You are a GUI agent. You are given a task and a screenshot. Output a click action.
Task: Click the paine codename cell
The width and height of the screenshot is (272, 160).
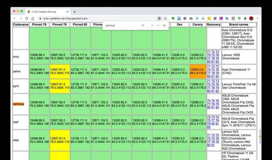pos(21,71)
